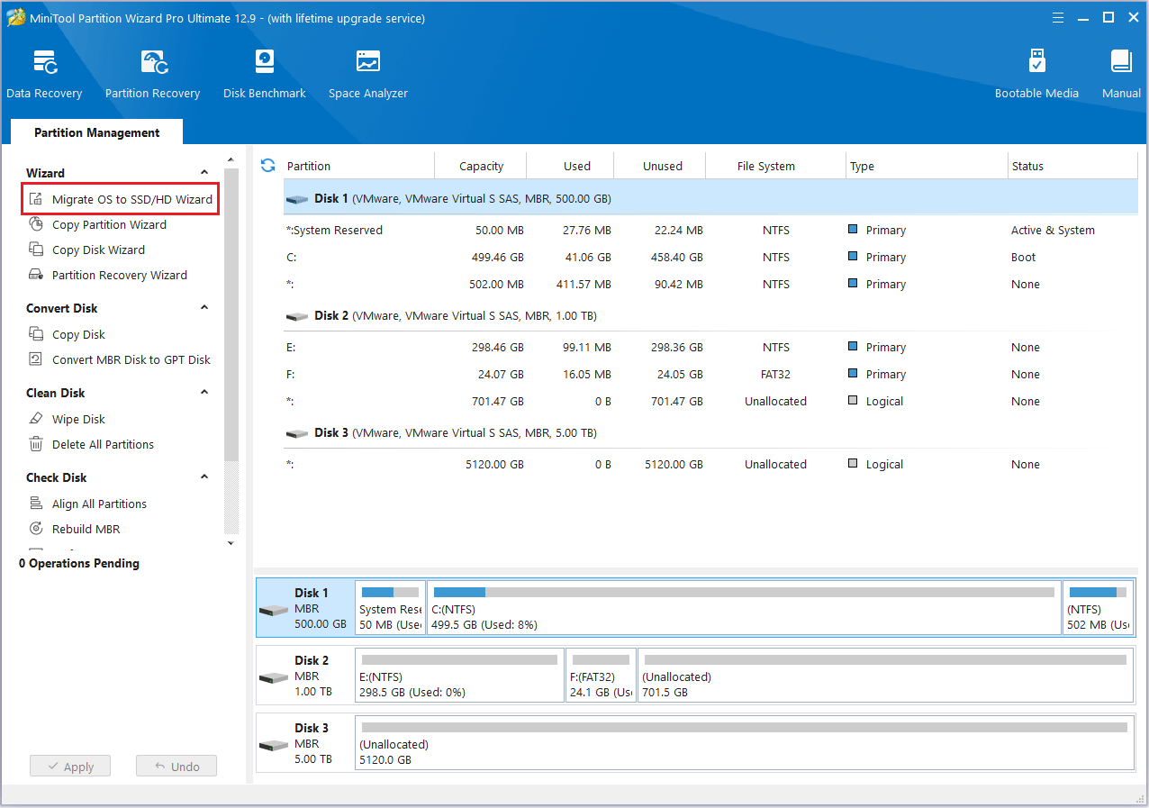Collapse the Clean Disk section
This screenshot has width=1149, height=808.
204,392
